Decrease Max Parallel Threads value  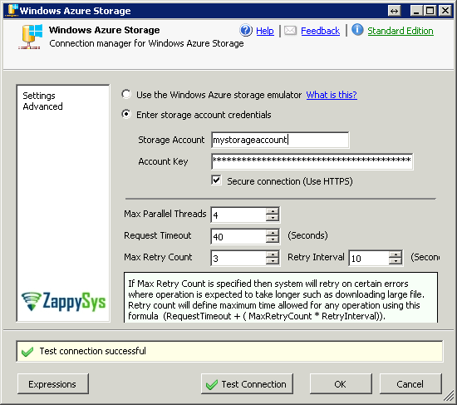point(273,218)
